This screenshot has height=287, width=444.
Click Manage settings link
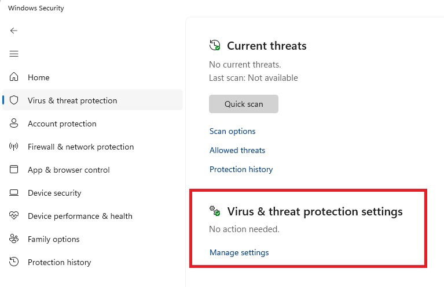point(239,252)
